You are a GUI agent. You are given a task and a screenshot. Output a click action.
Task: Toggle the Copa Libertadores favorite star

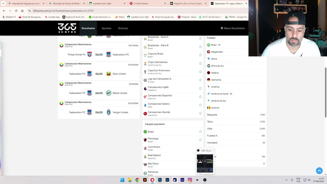point(200,63)
